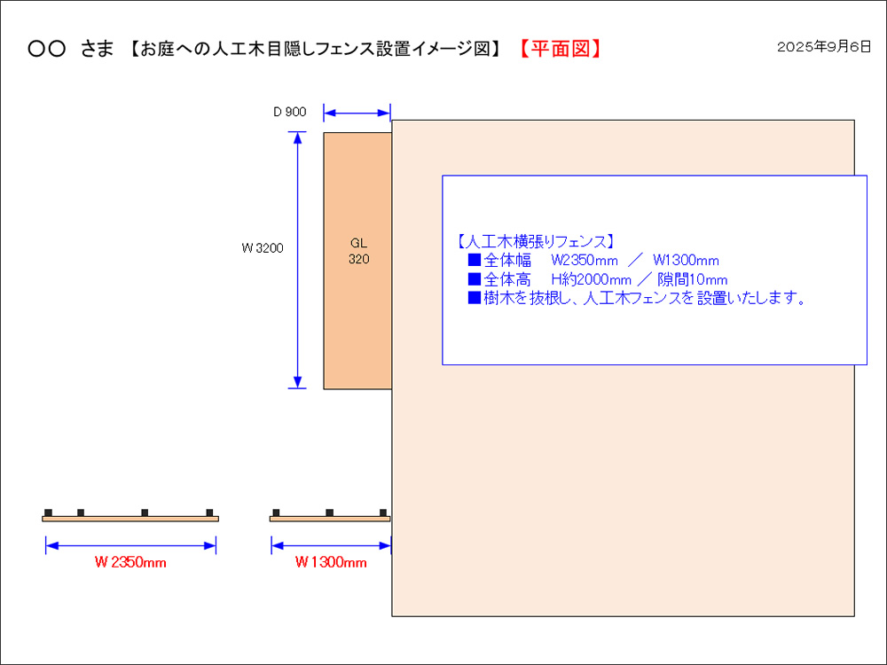Select the W2350 fence plan board
The width and height of the screenshot is (887, 665).
click(x=130, y=519)
